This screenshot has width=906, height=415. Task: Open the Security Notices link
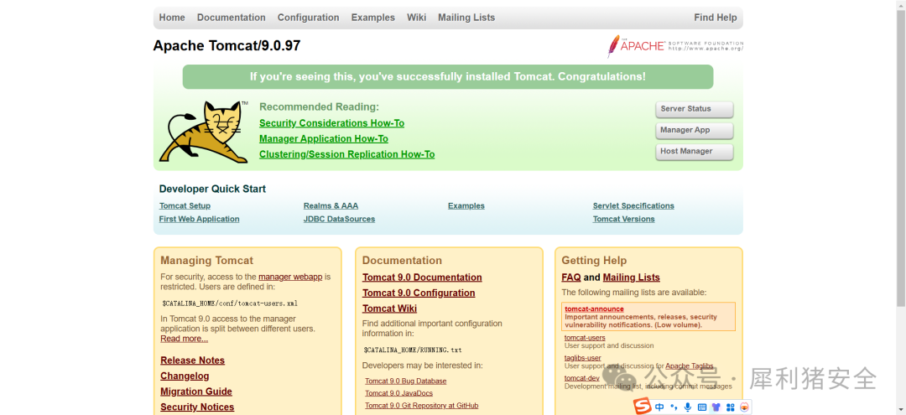click(198, 407)
